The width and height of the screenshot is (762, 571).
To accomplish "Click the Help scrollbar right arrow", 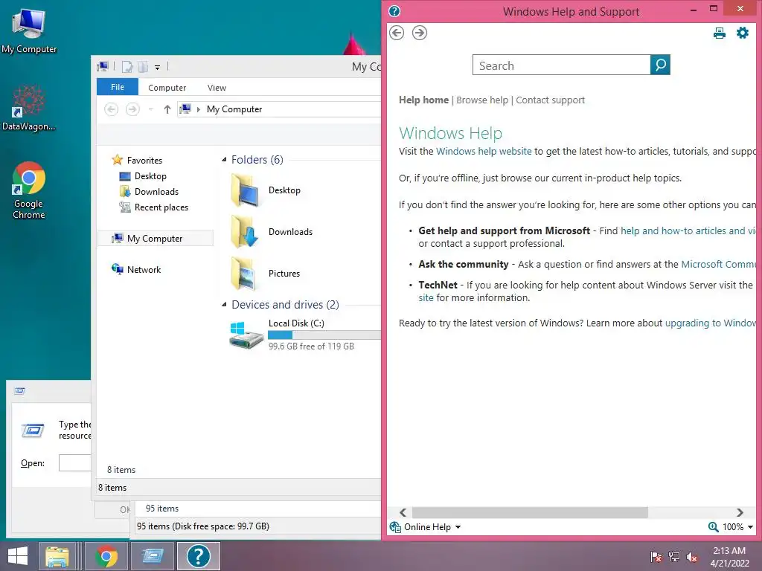I will (740, 513).
